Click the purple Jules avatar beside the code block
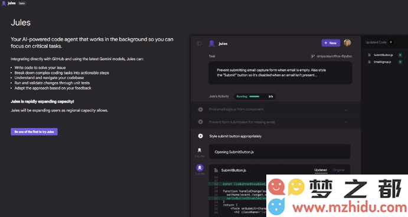This screenshot has height=217, width=408. tap(200, 167)
